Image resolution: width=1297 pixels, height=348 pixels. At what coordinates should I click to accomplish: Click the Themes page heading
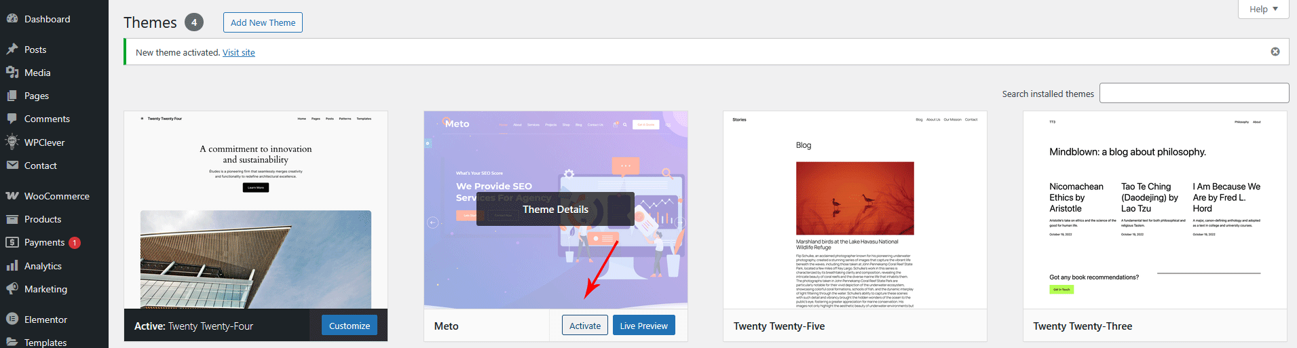[x=150, y=22]
